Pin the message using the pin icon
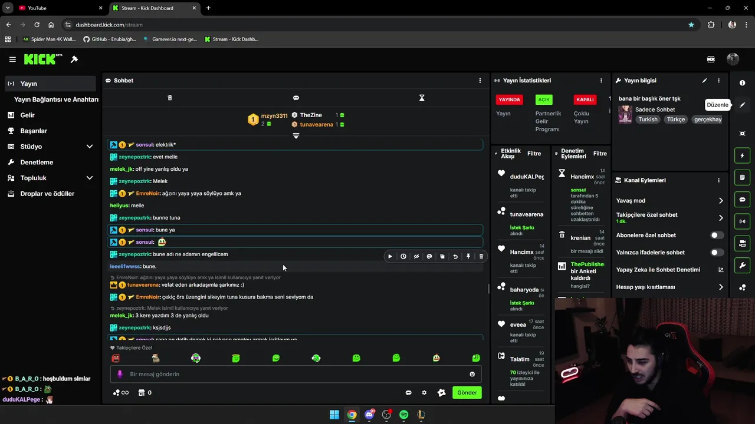755x424 pixels. [x=468, y=256]
